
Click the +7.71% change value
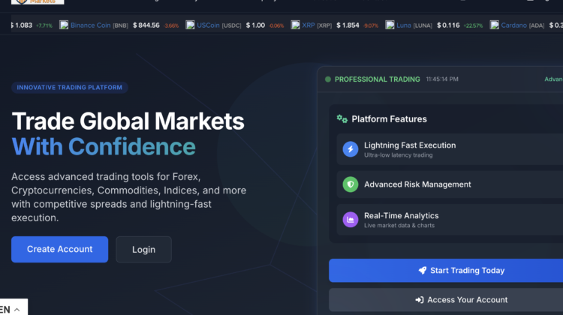44,25
